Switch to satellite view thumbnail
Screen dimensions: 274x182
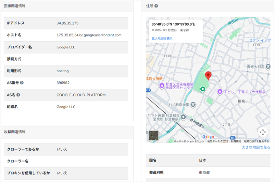[x=154, y=136]
